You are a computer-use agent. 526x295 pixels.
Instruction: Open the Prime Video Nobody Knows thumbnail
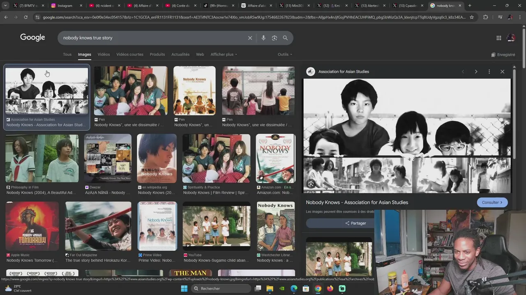click(157, 226)
